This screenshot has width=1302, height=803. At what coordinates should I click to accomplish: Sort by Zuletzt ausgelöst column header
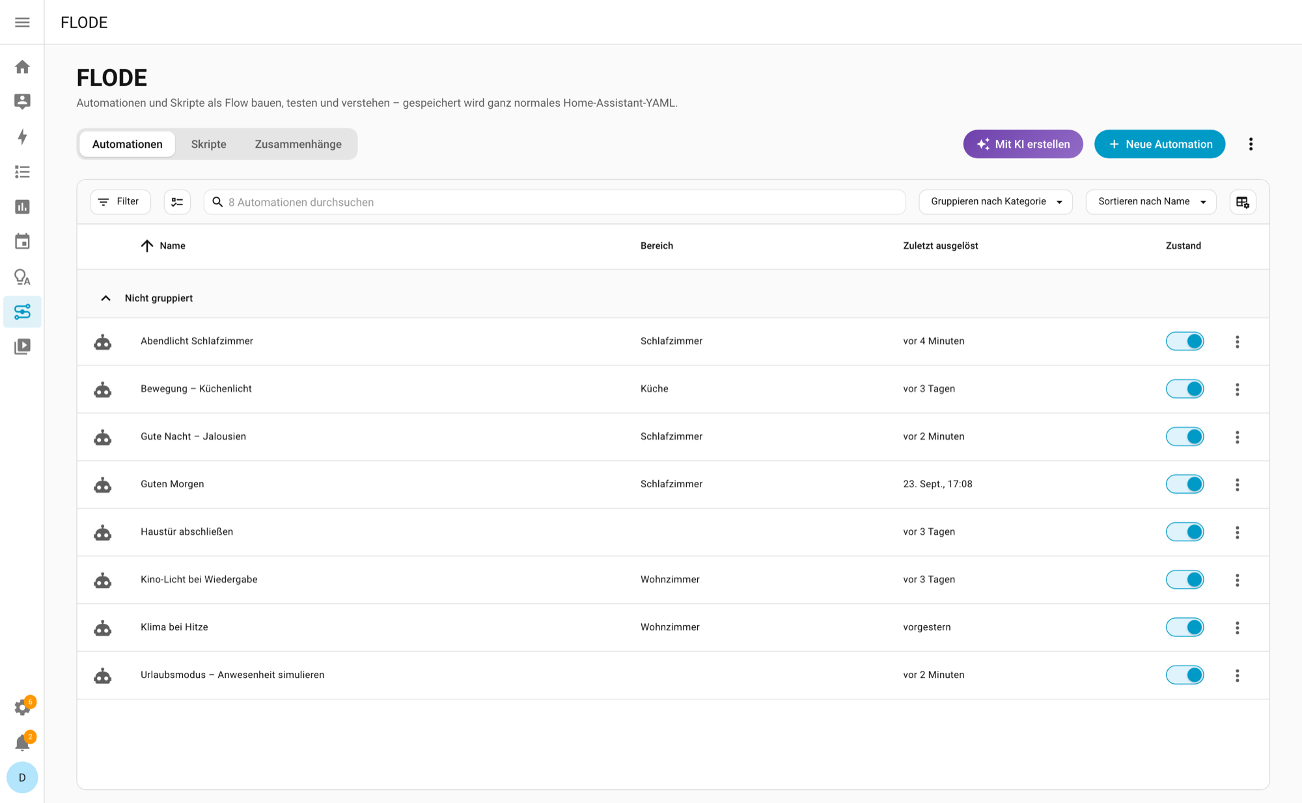941,246
